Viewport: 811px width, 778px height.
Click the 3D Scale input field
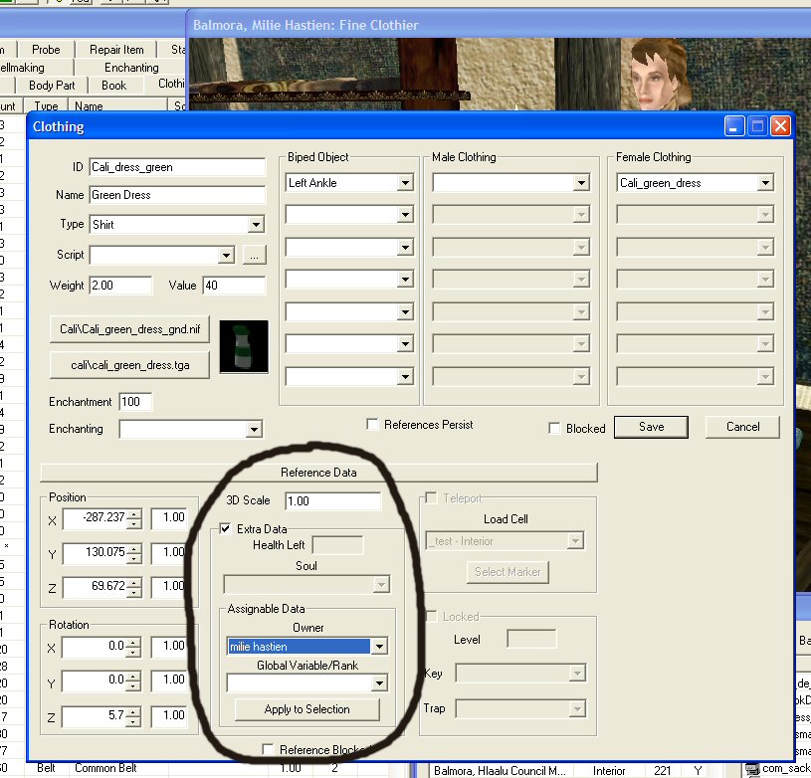click(x=333, y=500)
